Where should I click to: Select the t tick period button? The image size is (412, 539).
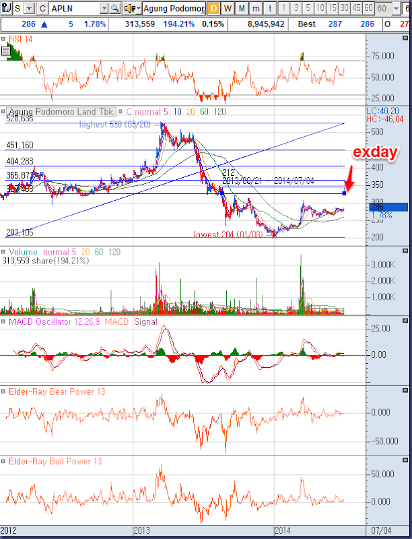pyautogui.click(x=270, y=9)
